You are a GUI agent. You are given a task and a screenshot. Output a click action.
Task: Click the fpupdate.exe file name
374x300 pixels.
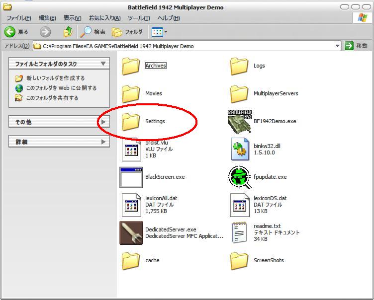270,177
